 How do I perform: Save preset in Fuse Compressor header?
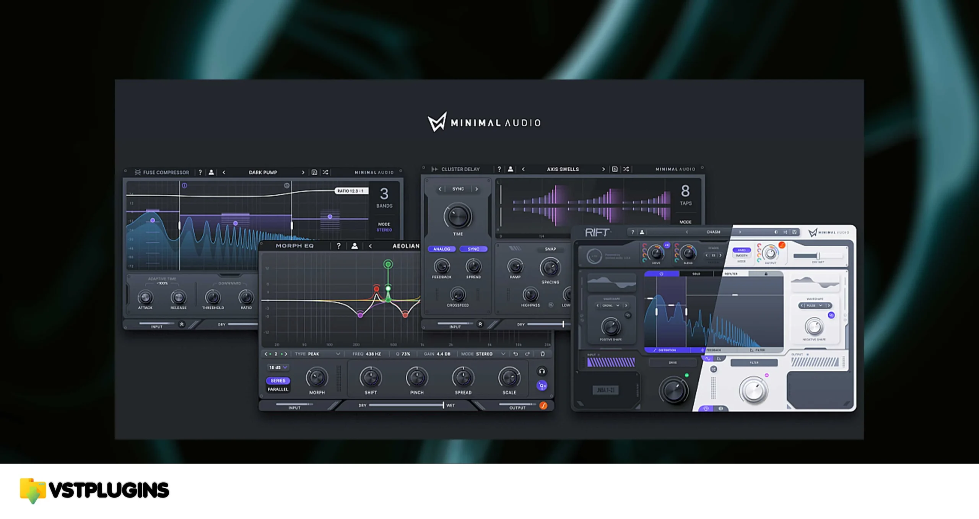(314, 172)
